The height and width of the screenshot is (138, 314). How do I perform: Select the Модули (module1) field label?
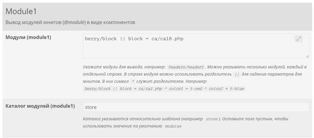pos(28,37)
